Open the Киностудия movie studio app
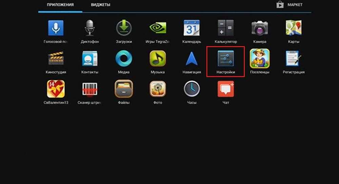Viewport: 339px width, 184px height. coord(56,59)
